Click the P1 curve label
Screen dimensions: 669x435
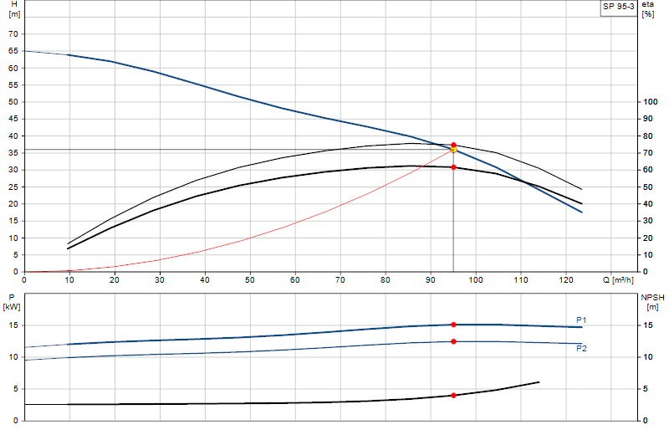coord(581,320)
